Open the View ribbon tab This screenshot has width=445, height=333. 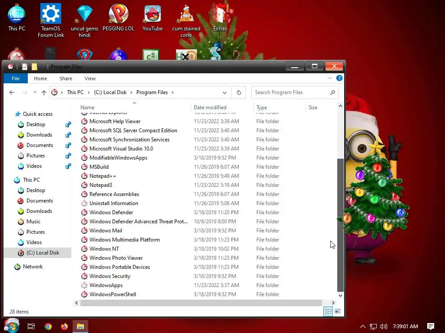[x=90, y=78]
